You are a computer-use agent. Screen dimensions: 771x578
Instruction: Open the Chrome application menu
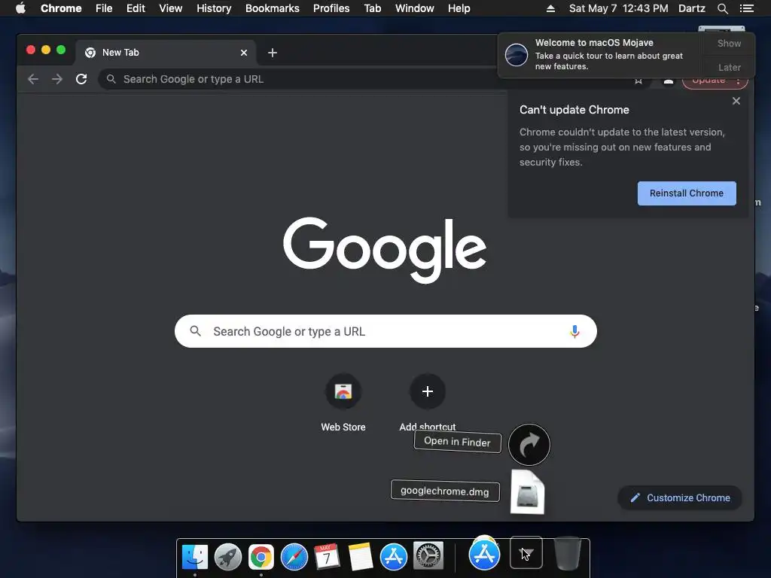61,8
